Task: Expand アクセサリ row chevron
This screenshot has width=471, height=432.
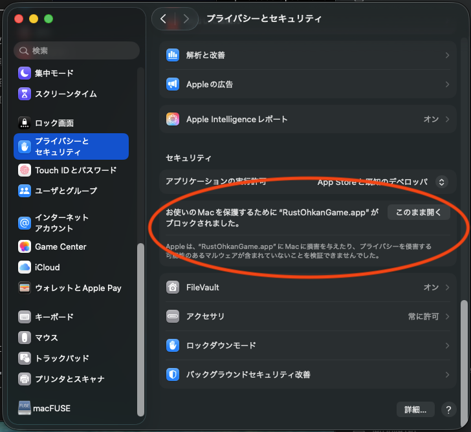Action: click(x=447, y=316)
